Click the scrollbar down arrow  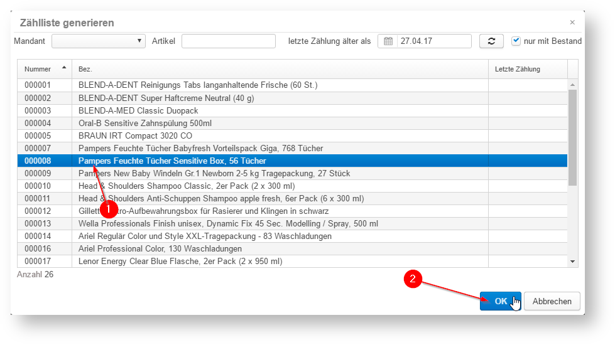coord(573,262)
